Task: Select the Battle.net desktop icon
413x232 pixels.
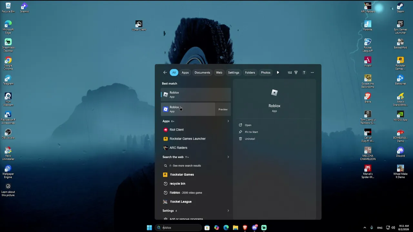Action: 400,80
